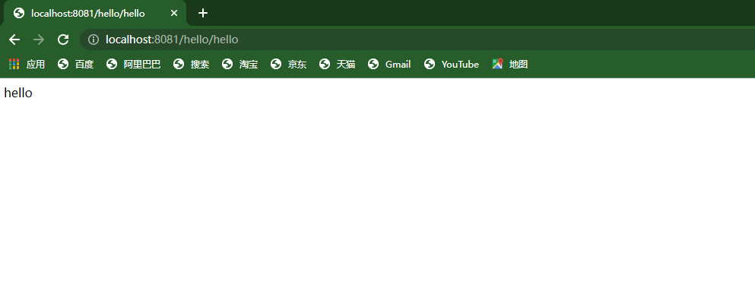Reload the page with refresh icon
Image resolution: width=755 pixels, height=282 pixels.
click(x=63, y=40)
